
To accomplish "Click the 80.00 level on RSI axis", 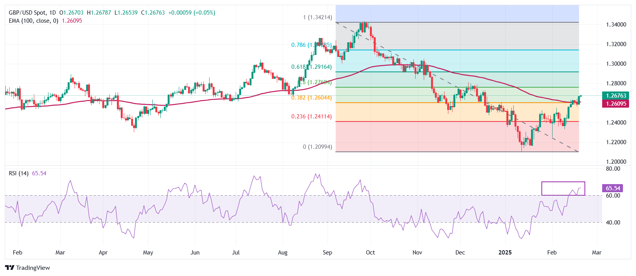I will (613, 169).
